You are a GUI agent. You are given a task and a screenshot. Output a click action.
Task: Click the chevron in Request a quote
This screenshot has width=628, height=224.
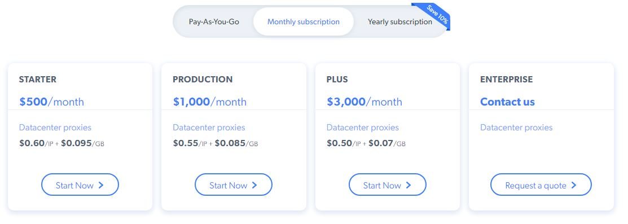click(574, 185)
